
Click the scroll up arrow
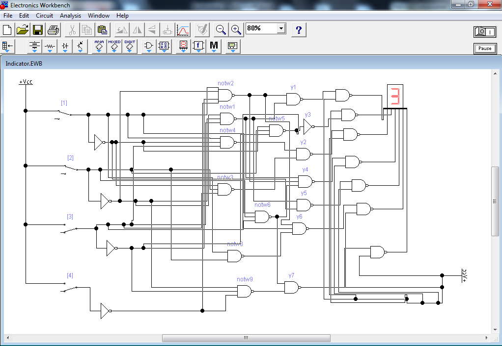[x=495, y=74]
